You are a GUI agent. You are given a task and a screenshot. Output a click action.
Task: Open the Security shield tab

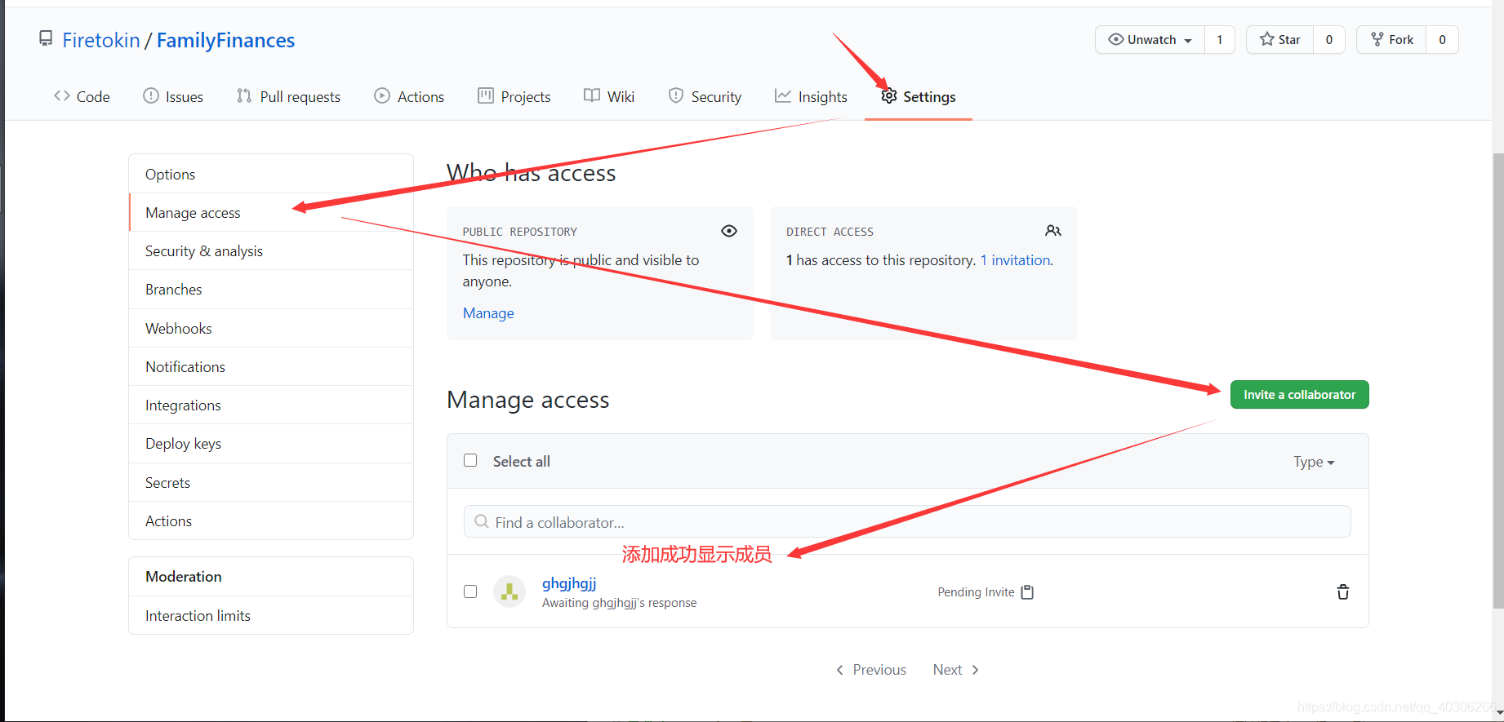click(705, 97)
